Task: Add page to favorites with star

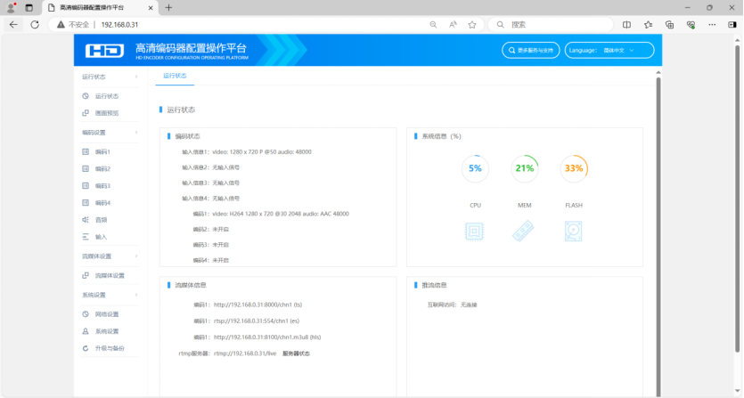Action: pyautogui.click(x=472, y=25)
